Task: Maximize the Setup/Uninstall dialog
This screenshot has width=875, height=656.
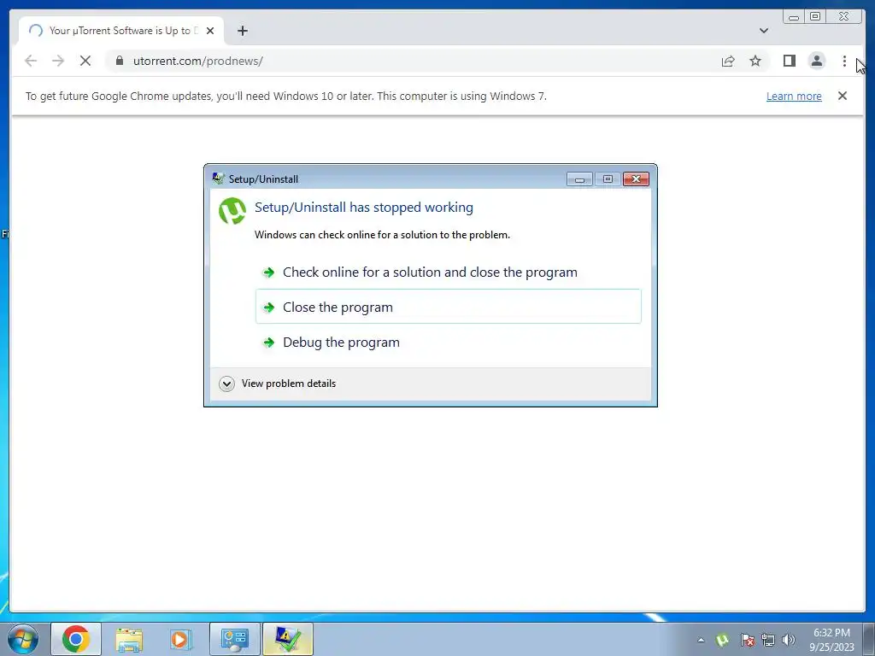Action: coord(608,179)
